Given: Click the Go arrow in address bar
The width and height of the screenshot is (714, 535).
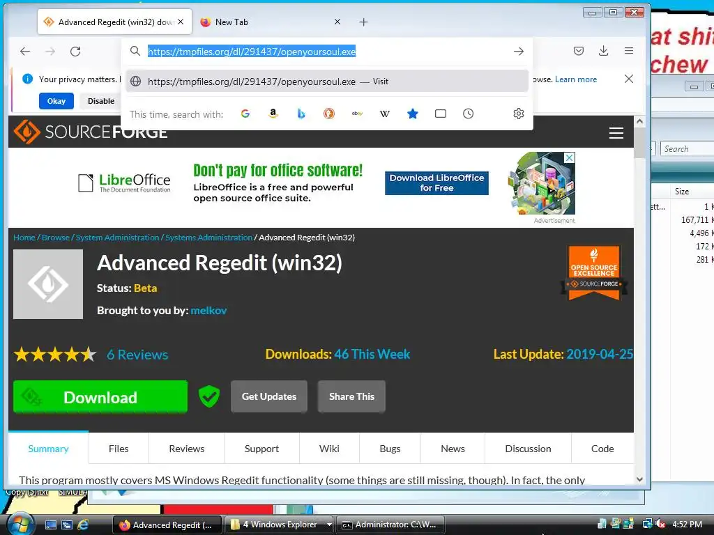Looking at the screenshot, I should coord(519,52).
